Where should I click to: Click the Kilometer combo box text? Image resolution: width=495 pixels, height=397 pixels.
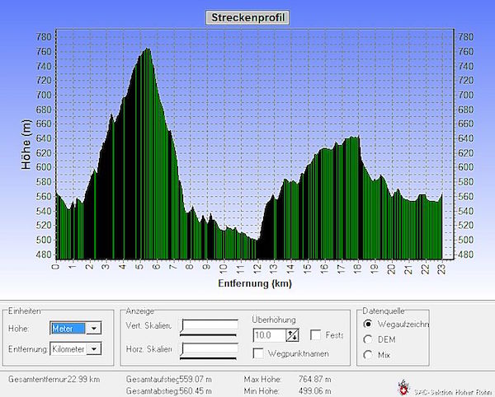68,349
